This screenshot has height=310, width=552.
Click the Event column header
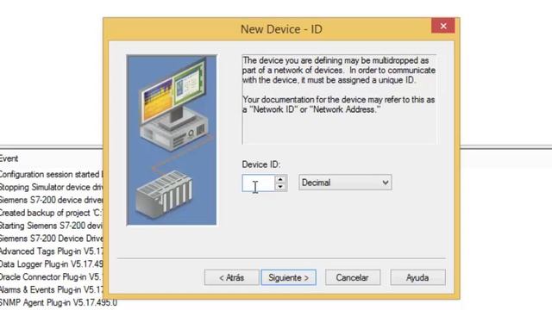click(x=9, y=158)
